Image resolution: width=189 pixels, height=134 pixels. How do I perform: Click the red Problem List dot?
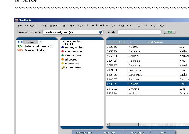pyautogui.click(x=63, y=51)
